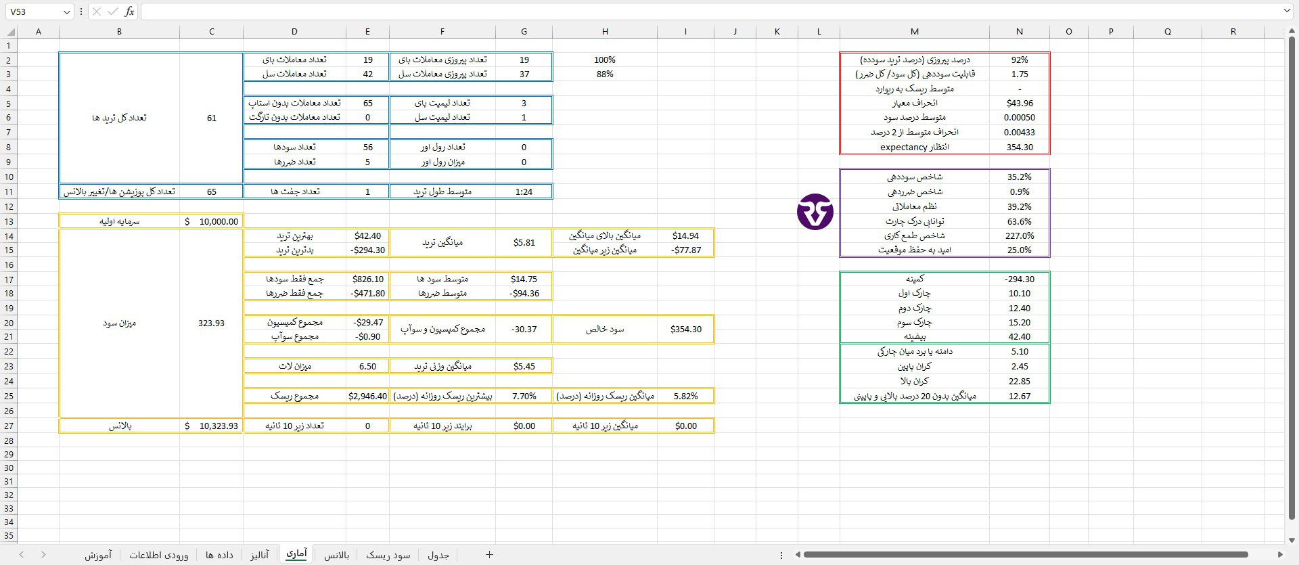This screenshot has width=1299, height=565.
Task: Click inside the formula bar input
Action: coord(710,12)
